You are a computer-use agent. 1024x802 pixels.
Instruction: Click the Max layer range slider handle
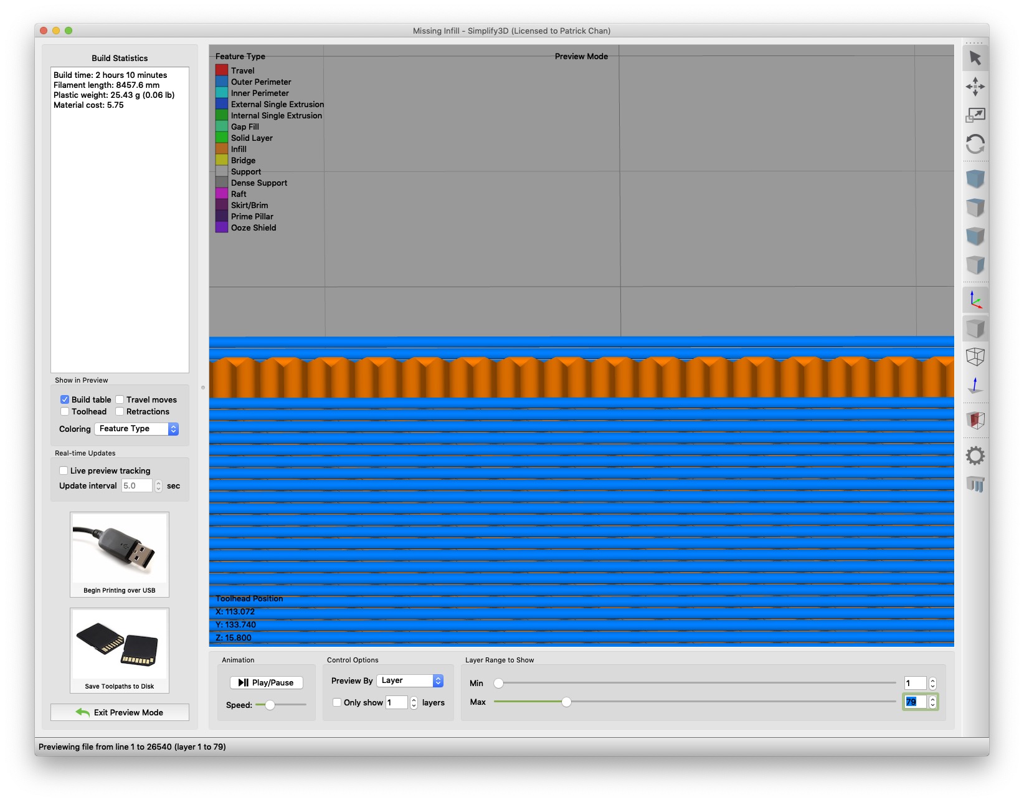pos(566,702)
